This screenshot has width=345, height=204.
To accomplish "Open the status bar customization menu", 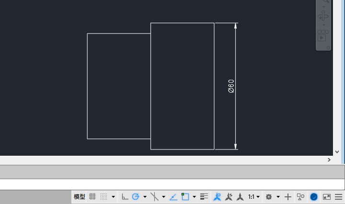I will 338,197.
